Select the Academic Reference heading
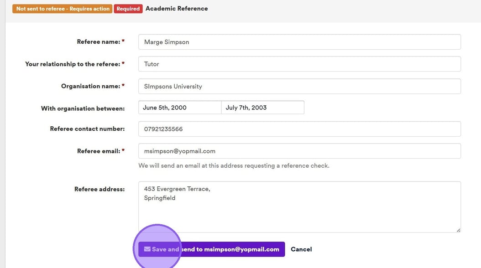This screenshot has height=268, width=481. tap(177, 9)
